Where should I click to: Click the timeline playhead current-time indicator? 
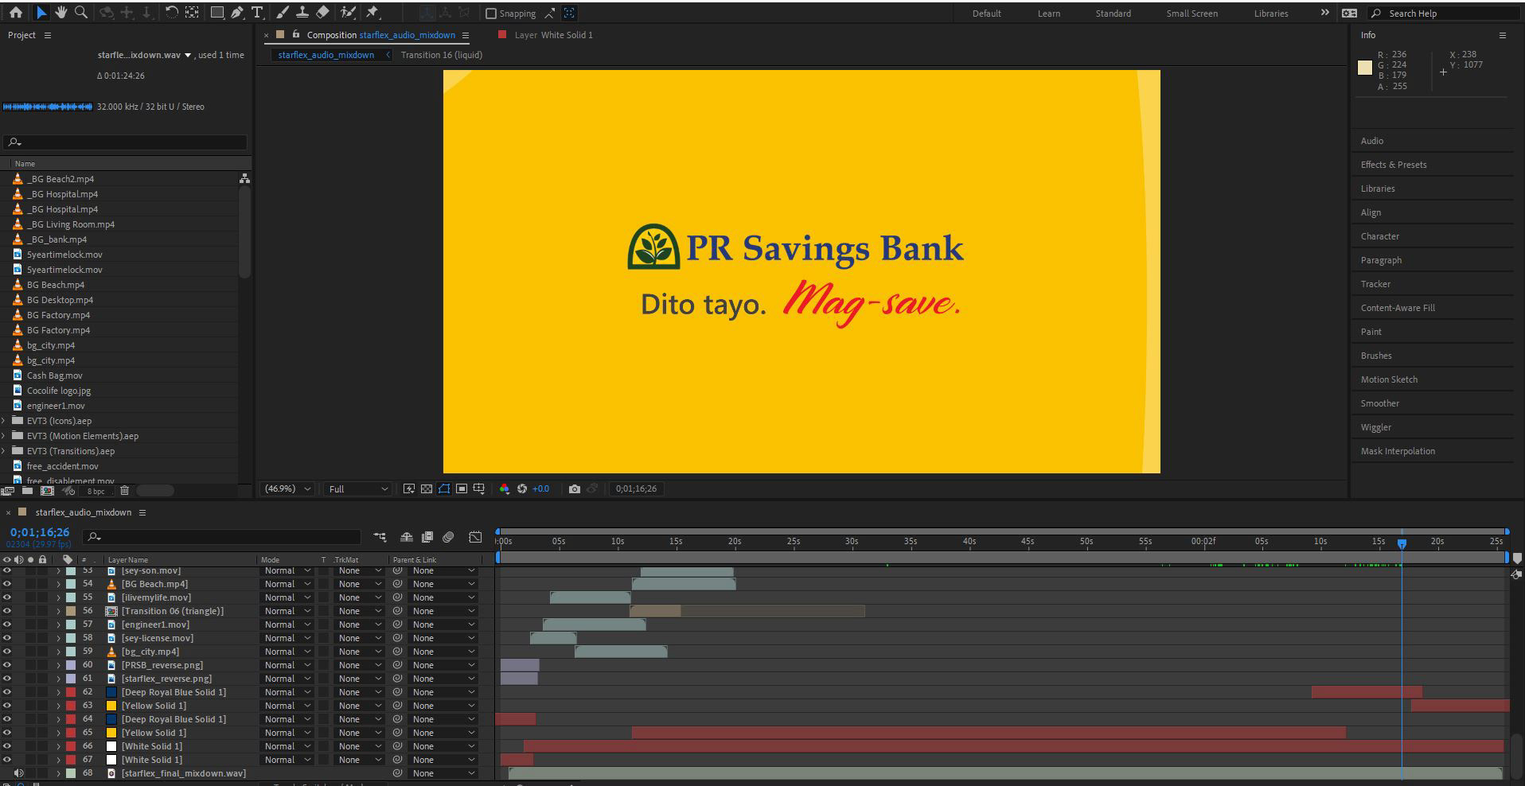pyautogui.click(x=1402, y=543)
